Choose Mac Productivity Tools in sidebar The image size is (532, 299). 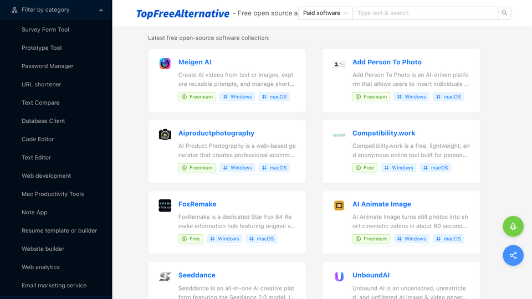pyautogui.click(x=53, y=194)
